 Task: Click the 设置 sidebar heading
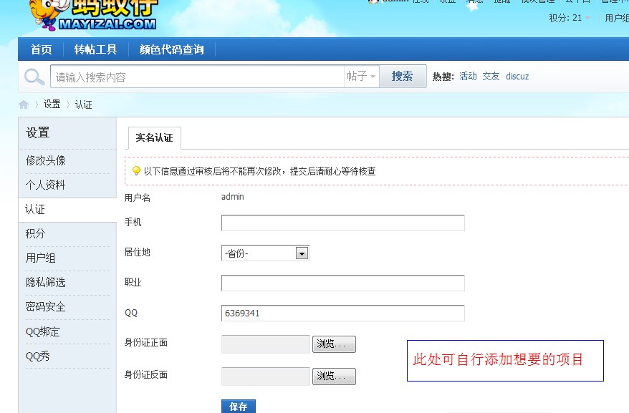tap(38, 132)
